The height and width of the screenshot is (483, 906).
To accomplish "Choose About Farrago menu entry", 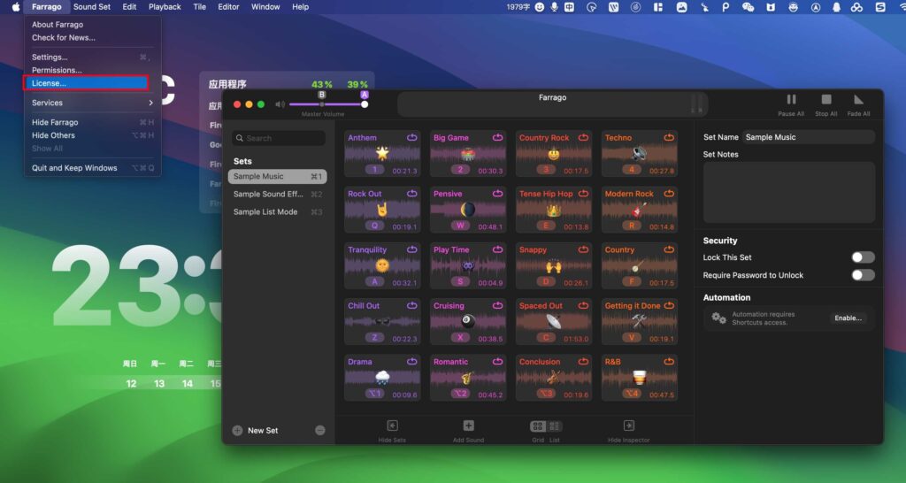I will click(92, 24).
